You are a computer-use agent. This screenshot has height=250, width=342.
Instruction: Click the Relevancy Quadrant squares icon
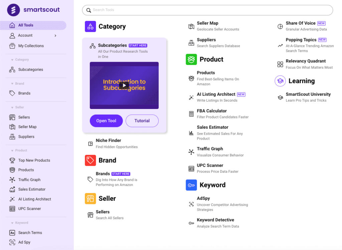click(280, 64)
